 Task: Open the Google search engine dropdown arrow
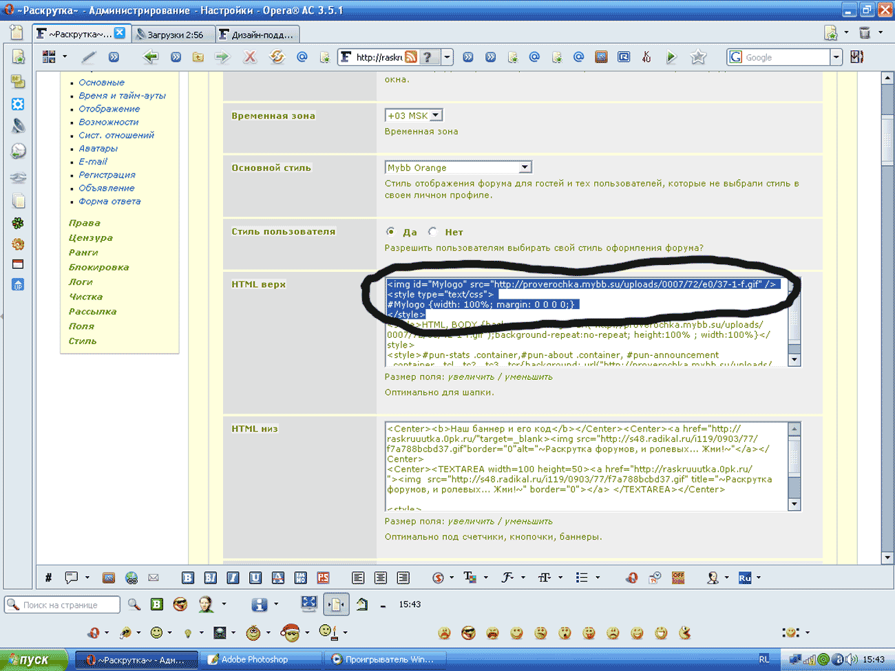[x=836, y=57]
